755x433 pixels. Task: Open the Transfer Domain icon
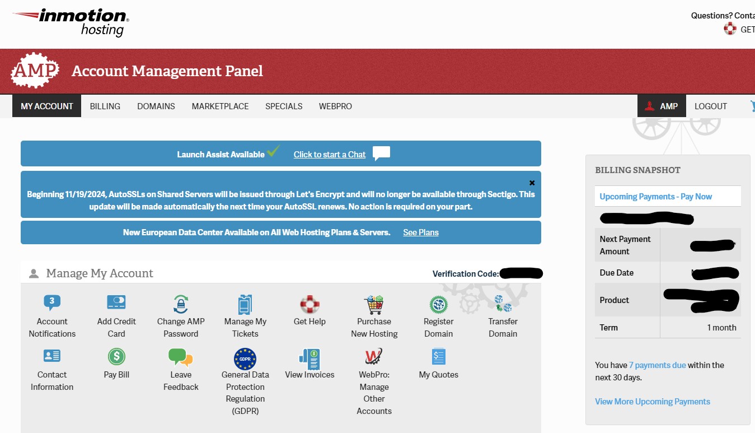pyautogui.click(x=503, y=304)
